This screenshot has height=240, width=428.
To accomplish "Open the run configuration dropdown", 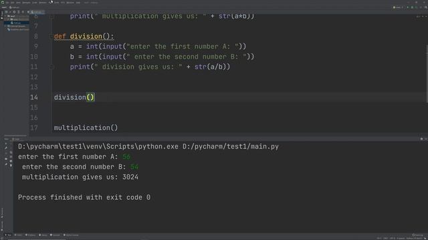I will tap(398, 7).
